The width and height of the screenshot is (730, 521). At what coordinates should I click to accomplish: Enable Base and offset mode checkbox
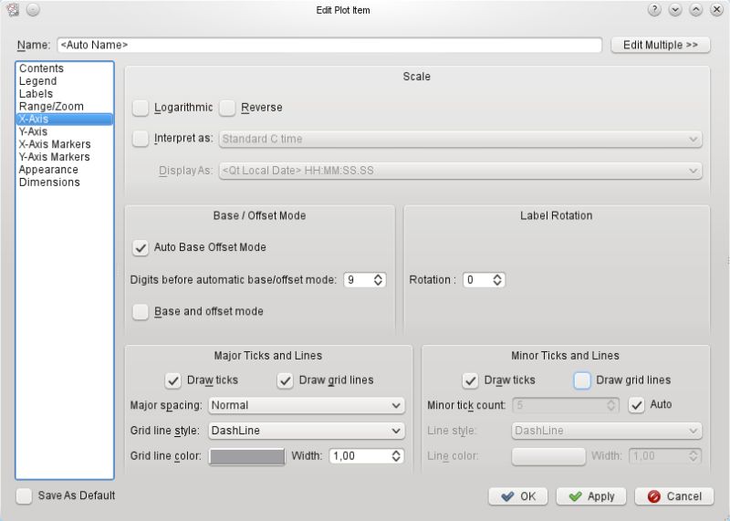click(x=141, y=311)
